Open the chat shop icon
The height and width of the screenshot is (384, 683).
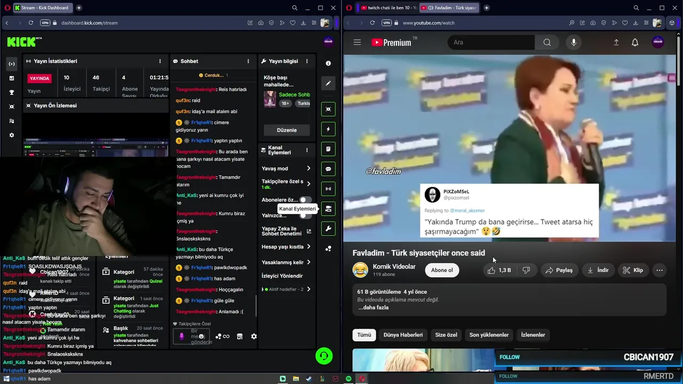pos(240,336)
